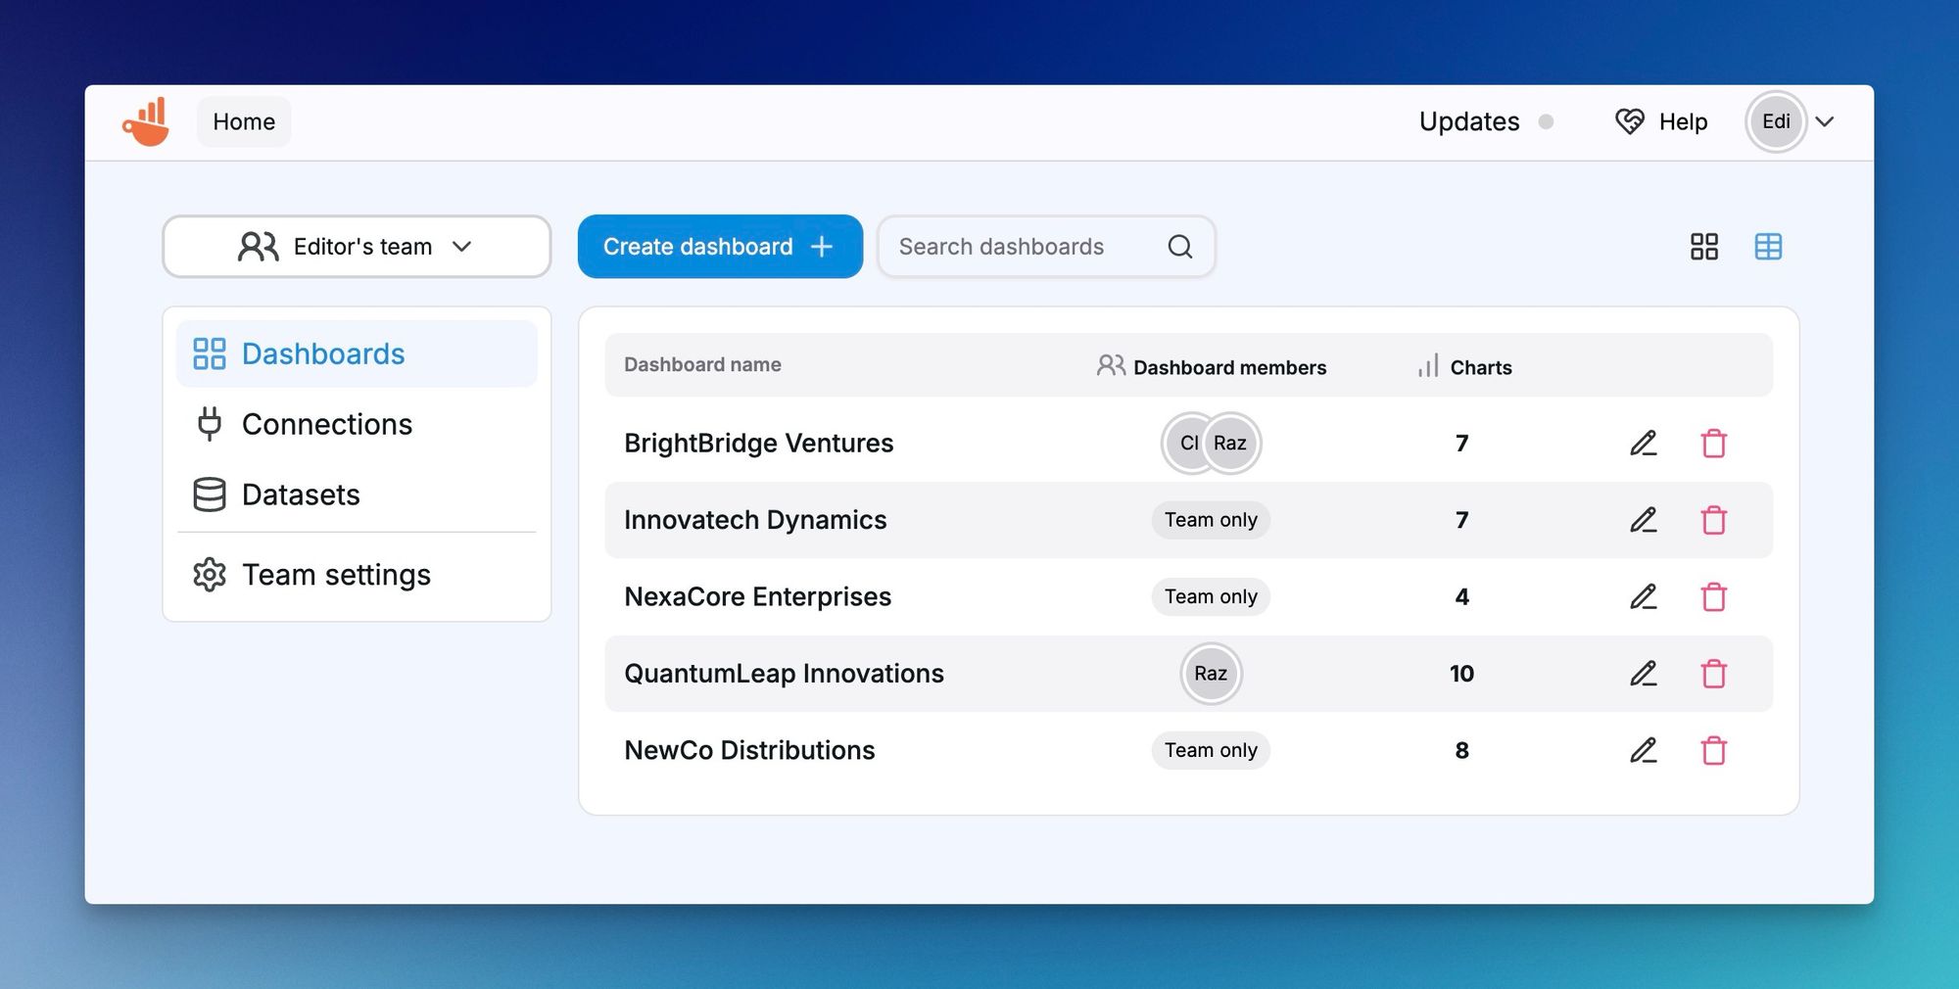
Task: Switch to table view layout
Action: [1768, 247]
